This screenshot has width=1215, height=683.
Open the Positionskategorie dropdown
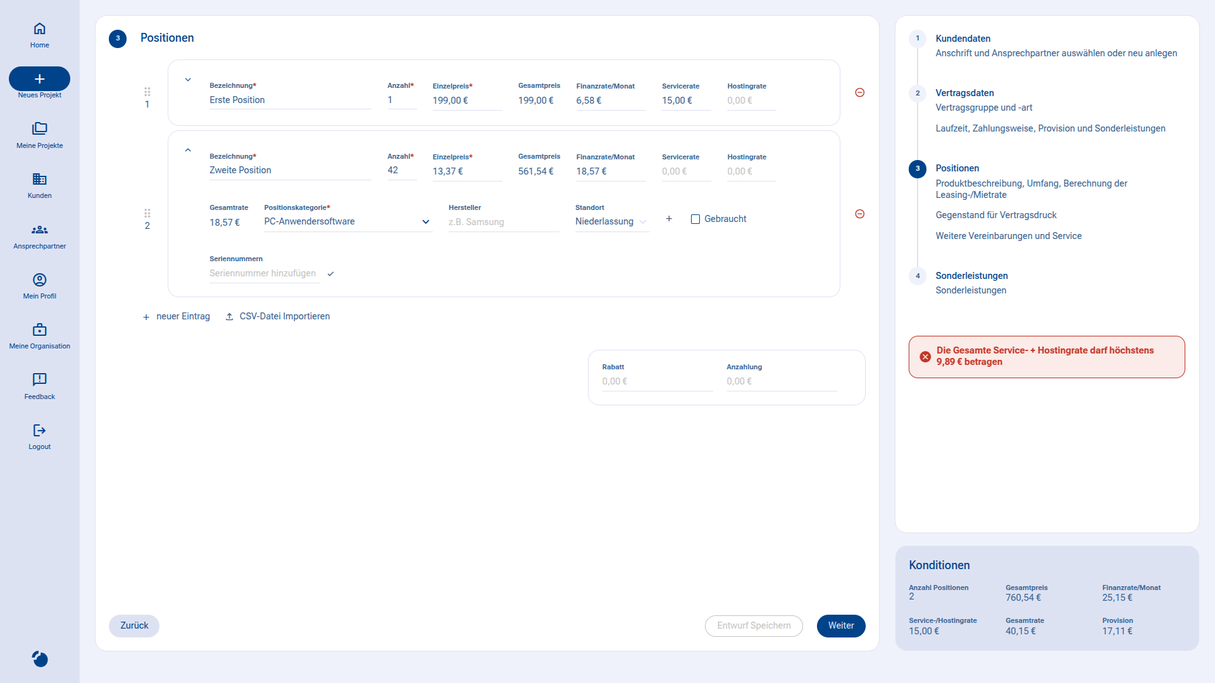[x=348, y=222]
